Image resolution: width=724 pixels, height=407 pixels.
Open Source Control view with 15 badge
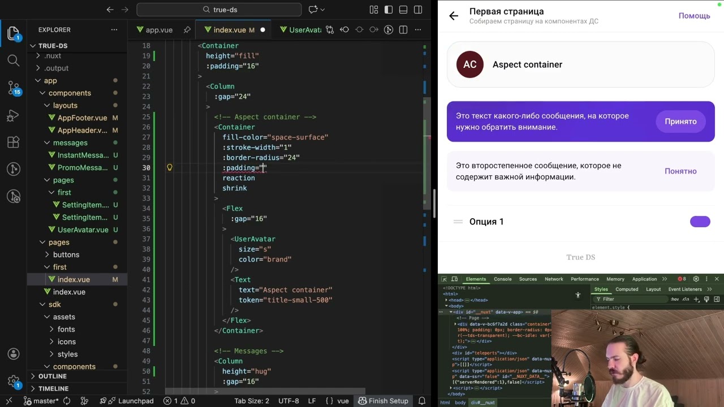click(x=14, y=88)
